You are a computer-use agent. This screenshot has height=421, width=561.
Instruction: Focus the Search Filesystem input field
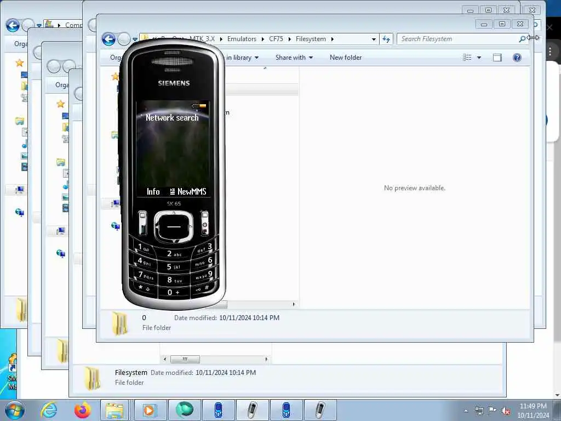click(x=459, y=39)
